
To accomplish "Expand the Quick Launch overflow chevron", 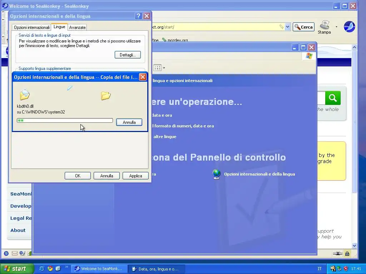I will [x=66, y=267].
